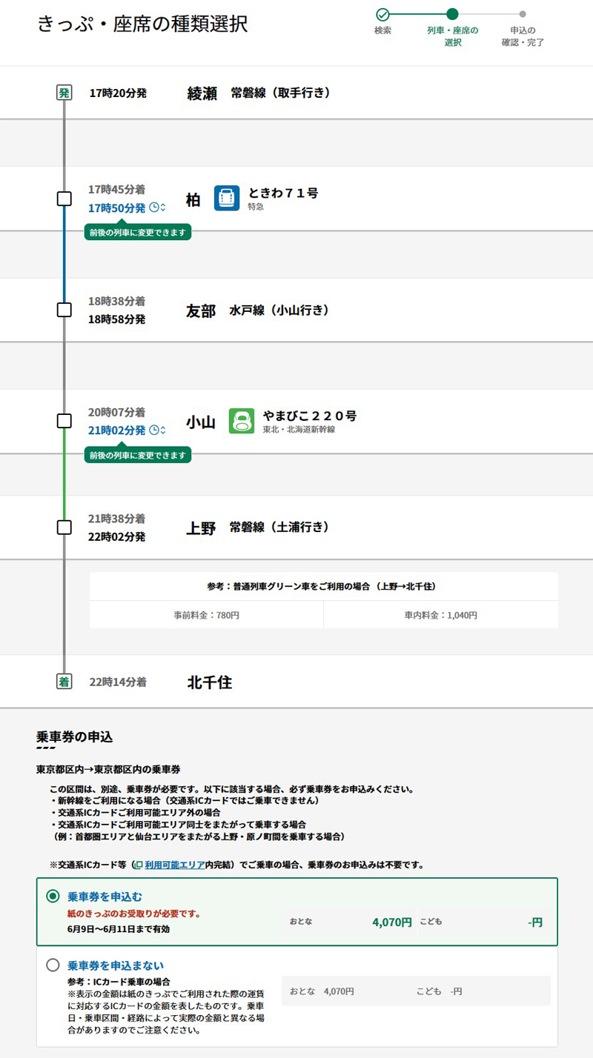Click the 列車・座席の選択 step label
This screenshot has height=1058, width=593.
tap(452, 36)
